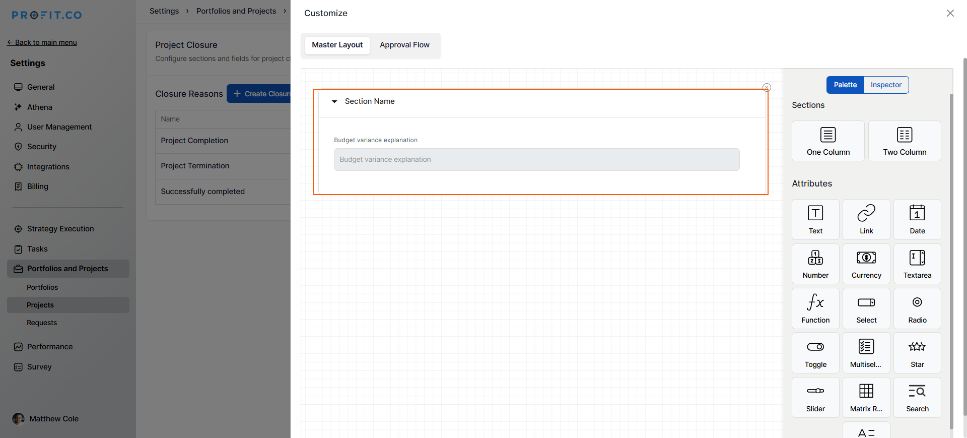
Task: Click the palette panel vertical scrollbar
Action: click(x=951, y=261)
